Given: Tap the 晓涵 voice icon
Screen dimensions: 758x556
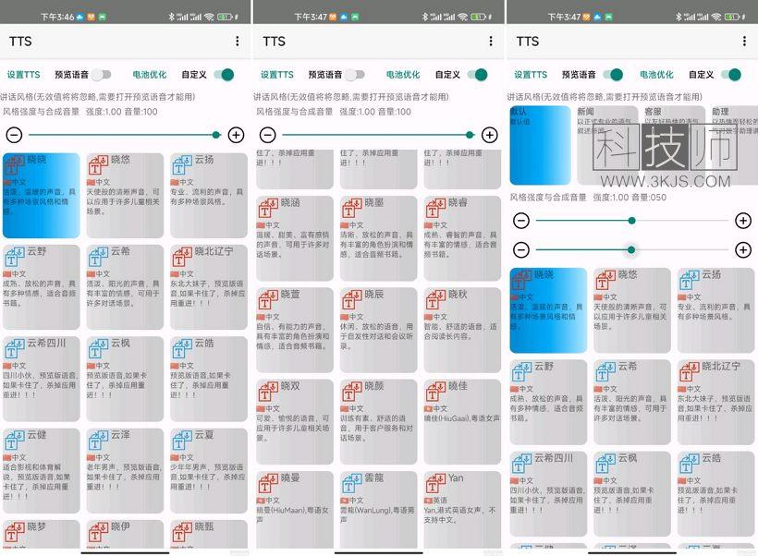Looking at the screenshot, I should [x=268, y=208].
